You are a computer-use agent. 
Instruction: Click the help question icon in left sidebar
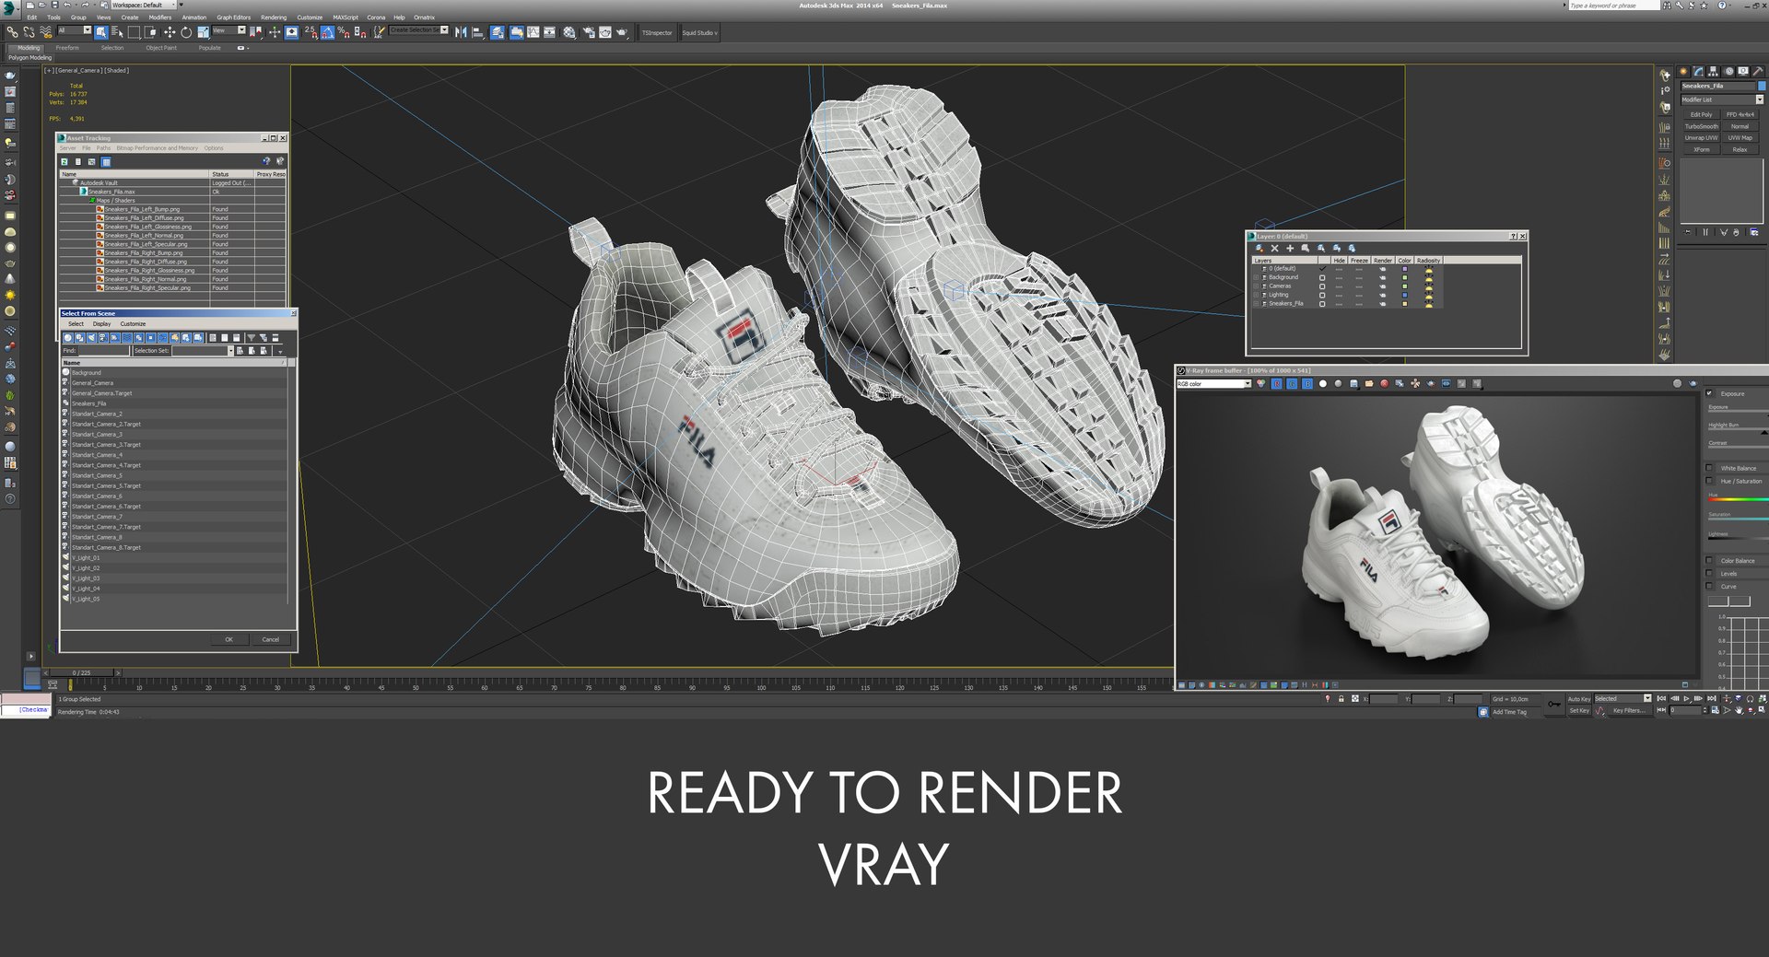(x=10, y=499)
